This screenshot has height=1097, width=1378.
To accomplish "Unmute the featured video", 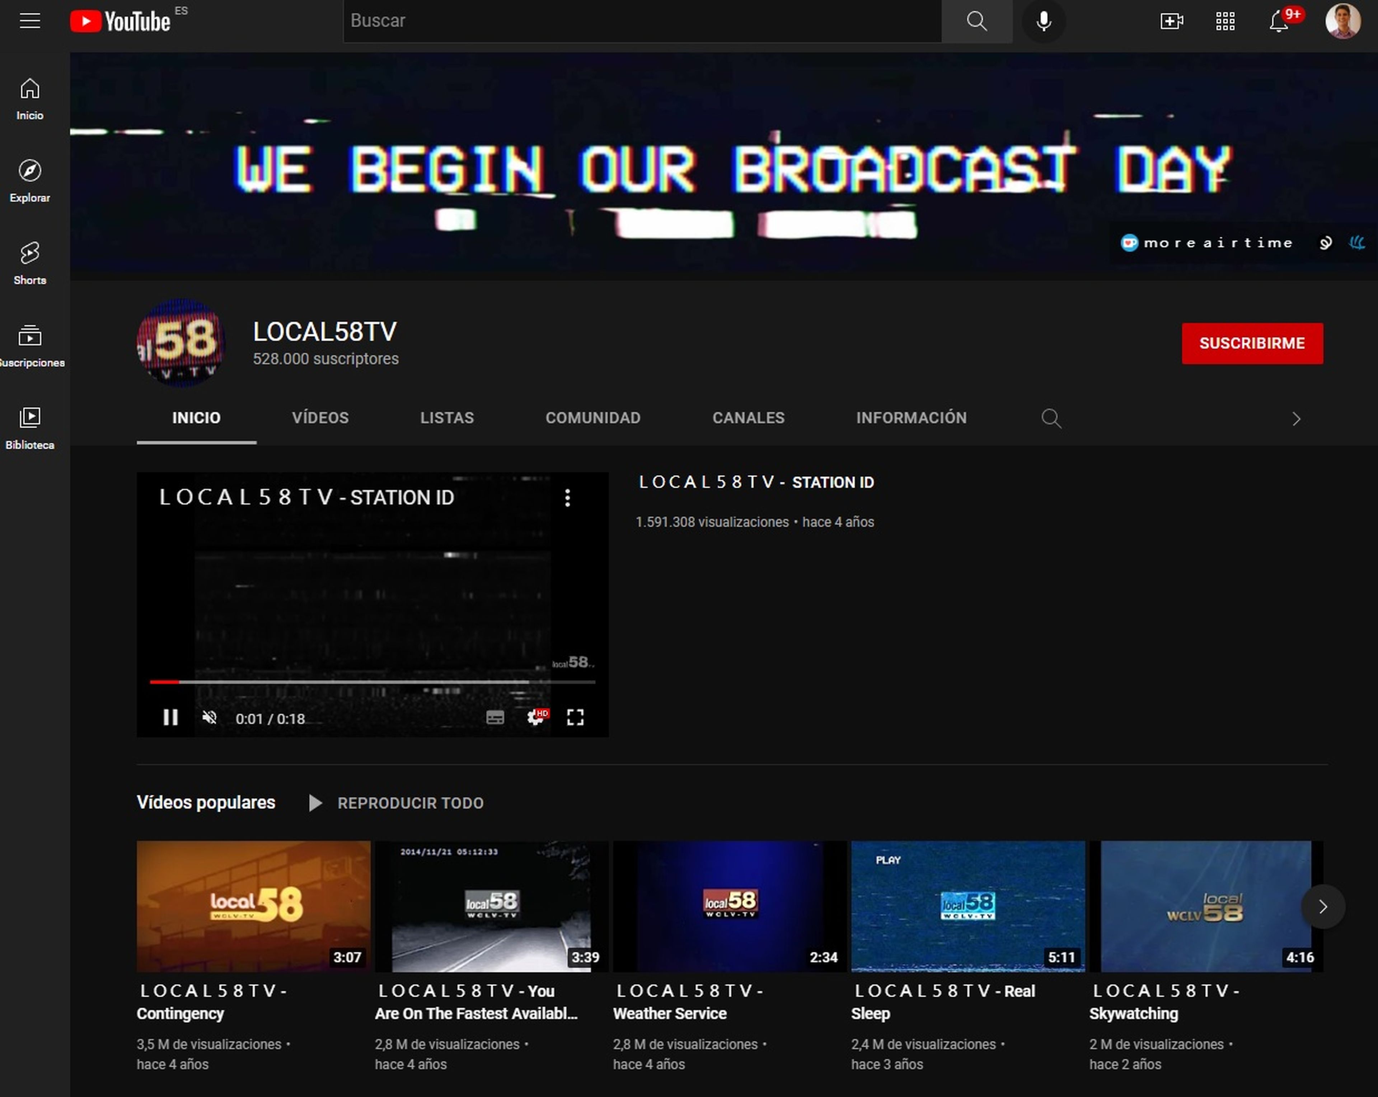I will click(209, 717).
